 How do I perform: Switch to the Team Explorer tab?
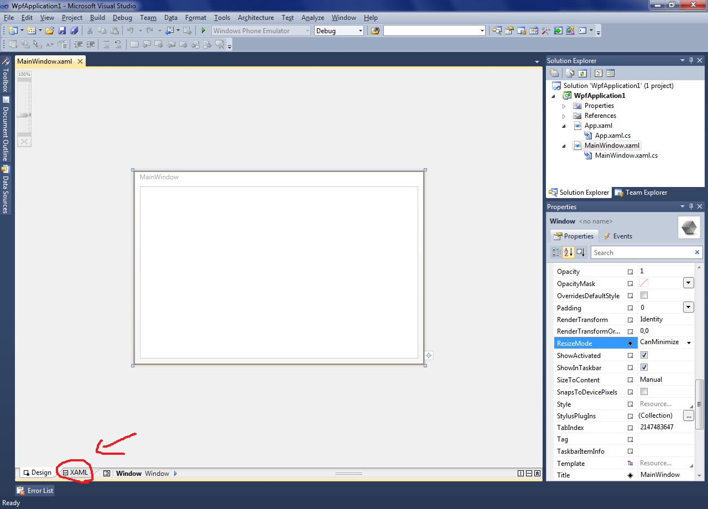point(641,193)
